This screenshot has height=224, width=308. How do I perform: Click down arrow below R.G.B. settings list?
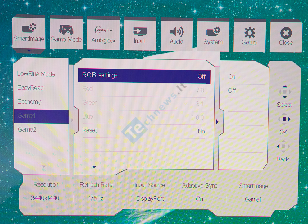(94, 167)
